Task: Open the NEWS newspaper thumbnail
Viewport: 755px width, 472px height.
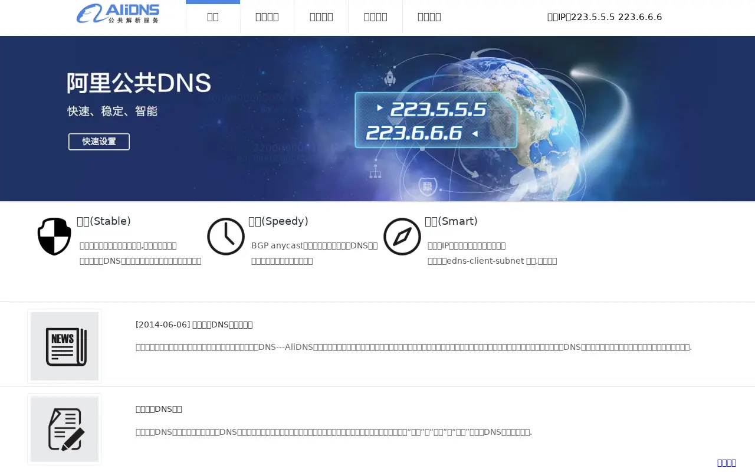Action: [x=64, y=346]
